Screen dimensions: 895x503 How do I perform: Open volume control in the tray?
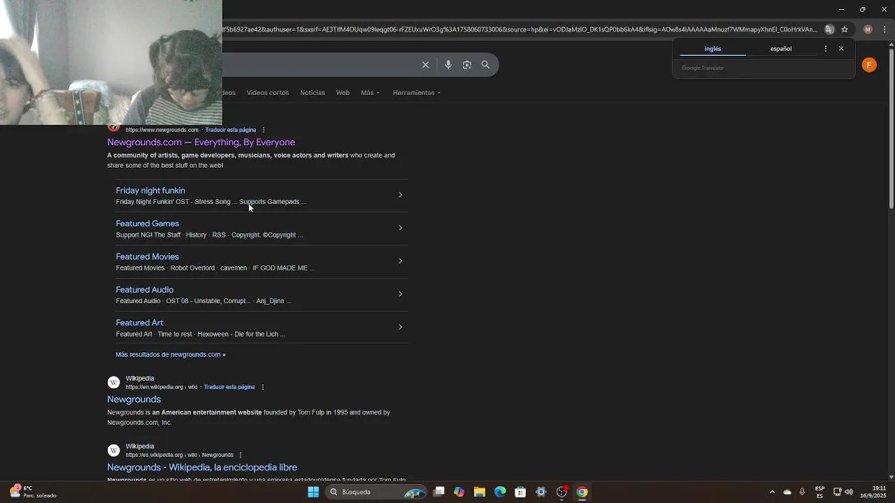point(848,492)
